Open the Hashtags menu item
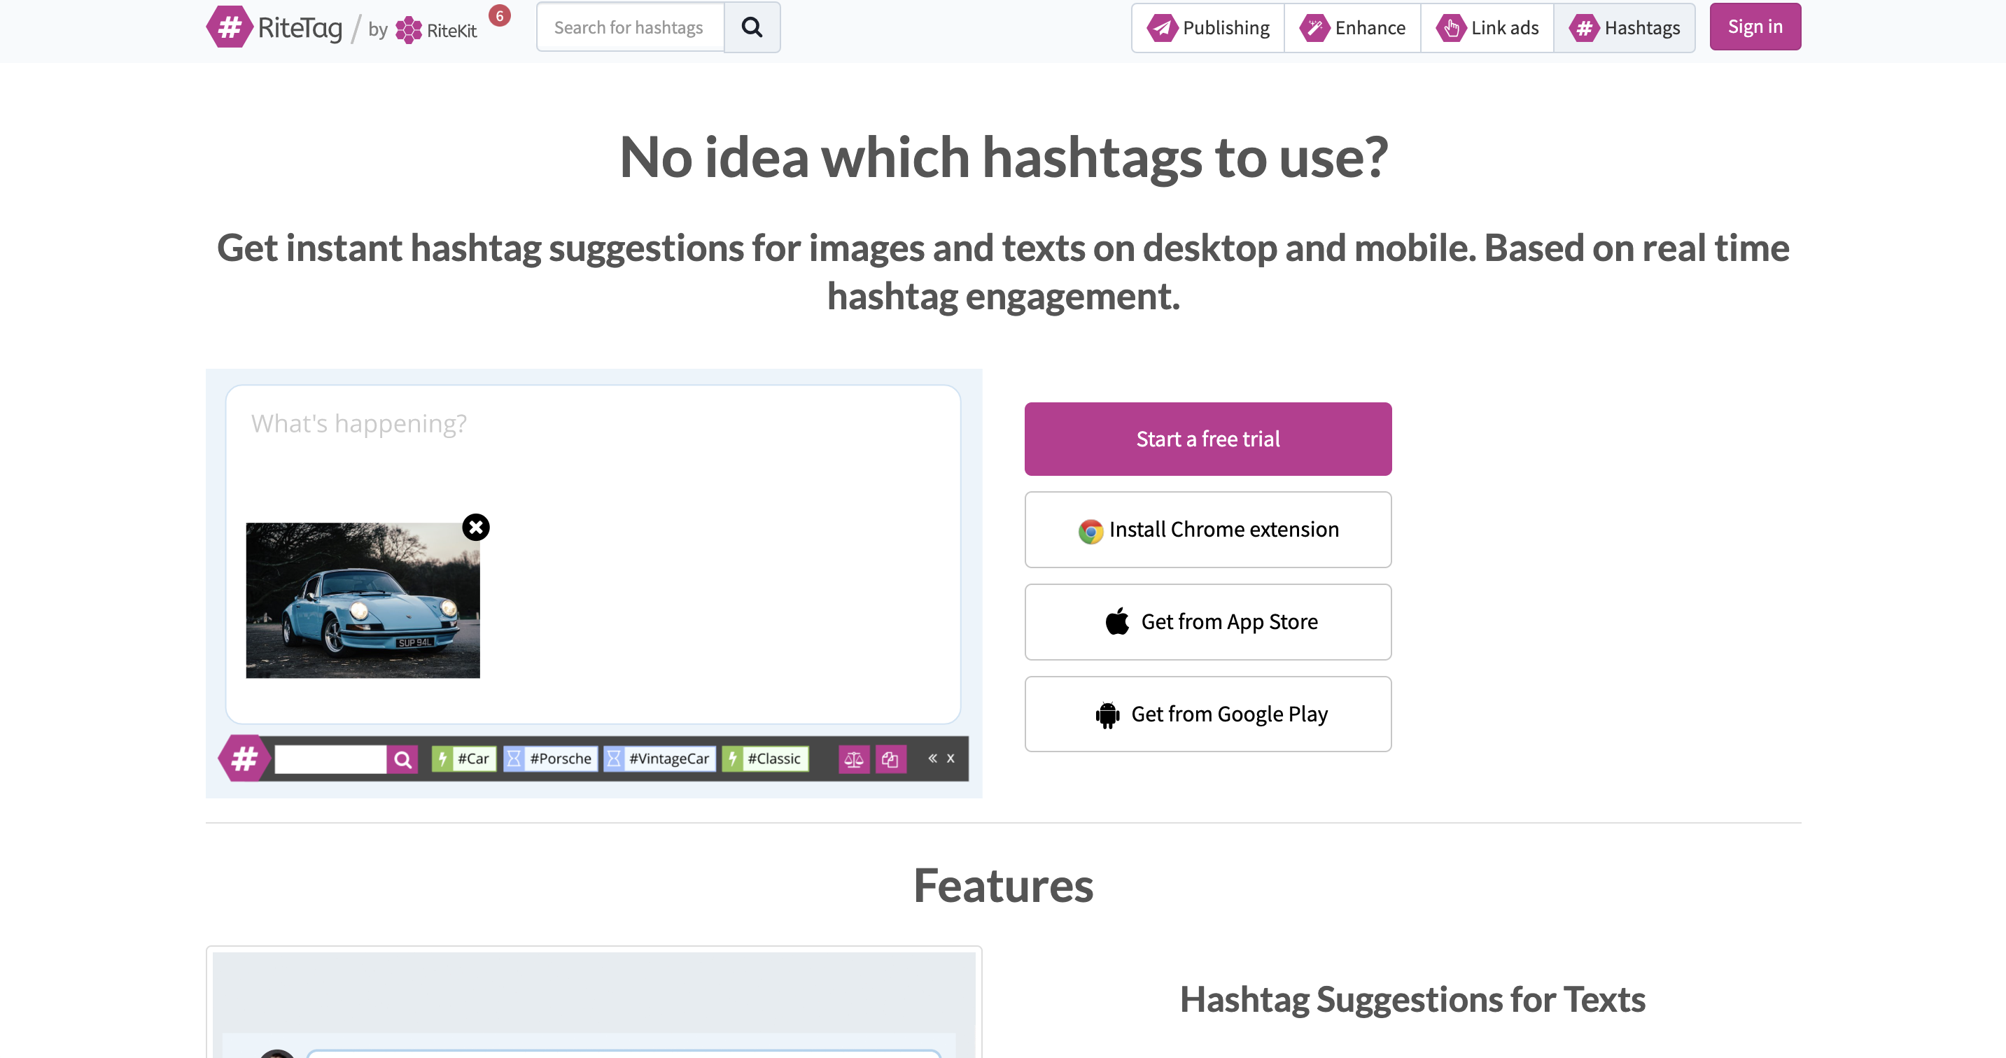The height and width of the screenshot is (1058, 2006). (1624, 28)
